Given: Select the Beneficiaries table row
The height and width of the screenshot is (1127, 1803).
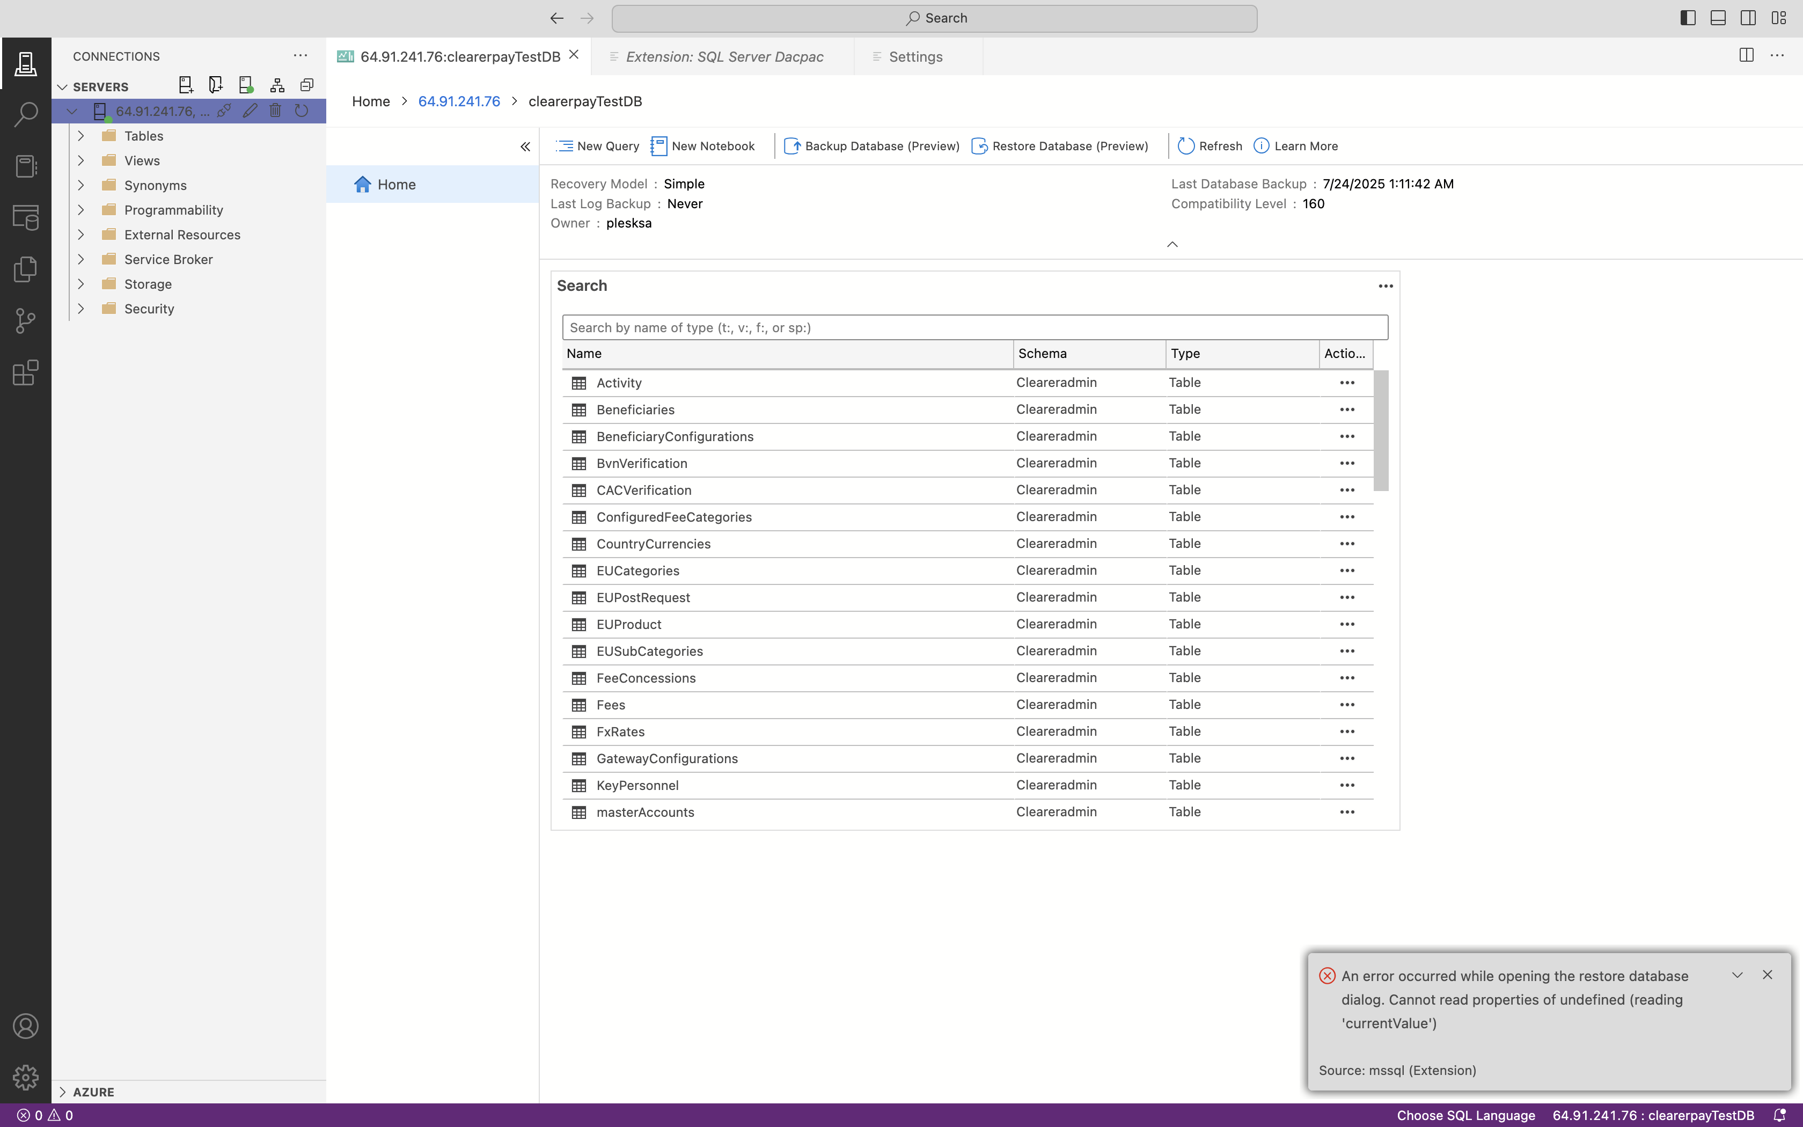Looking at the screenshot, I should (968, 410).
